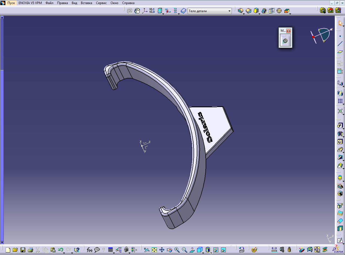Screen dimensions: 345x255
Task: Toggle the Hide/Show icon
Action: pyautogui.click(x=216, y=250)
